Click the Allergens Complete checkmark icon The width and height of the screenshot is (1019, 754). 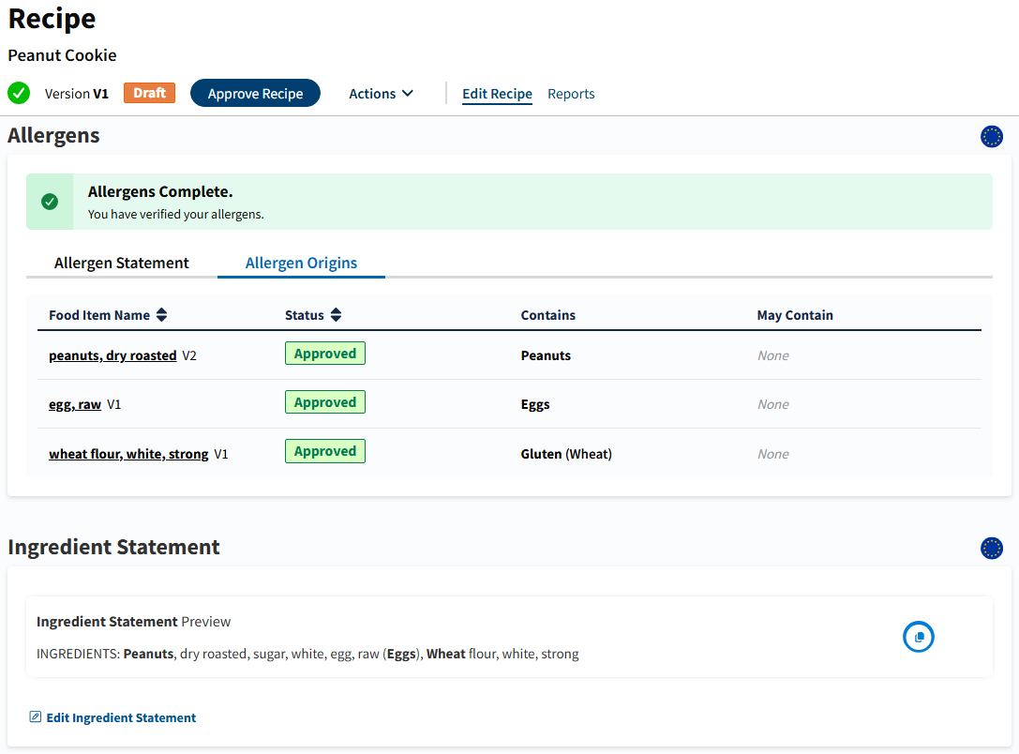click(x=50, y=202)
